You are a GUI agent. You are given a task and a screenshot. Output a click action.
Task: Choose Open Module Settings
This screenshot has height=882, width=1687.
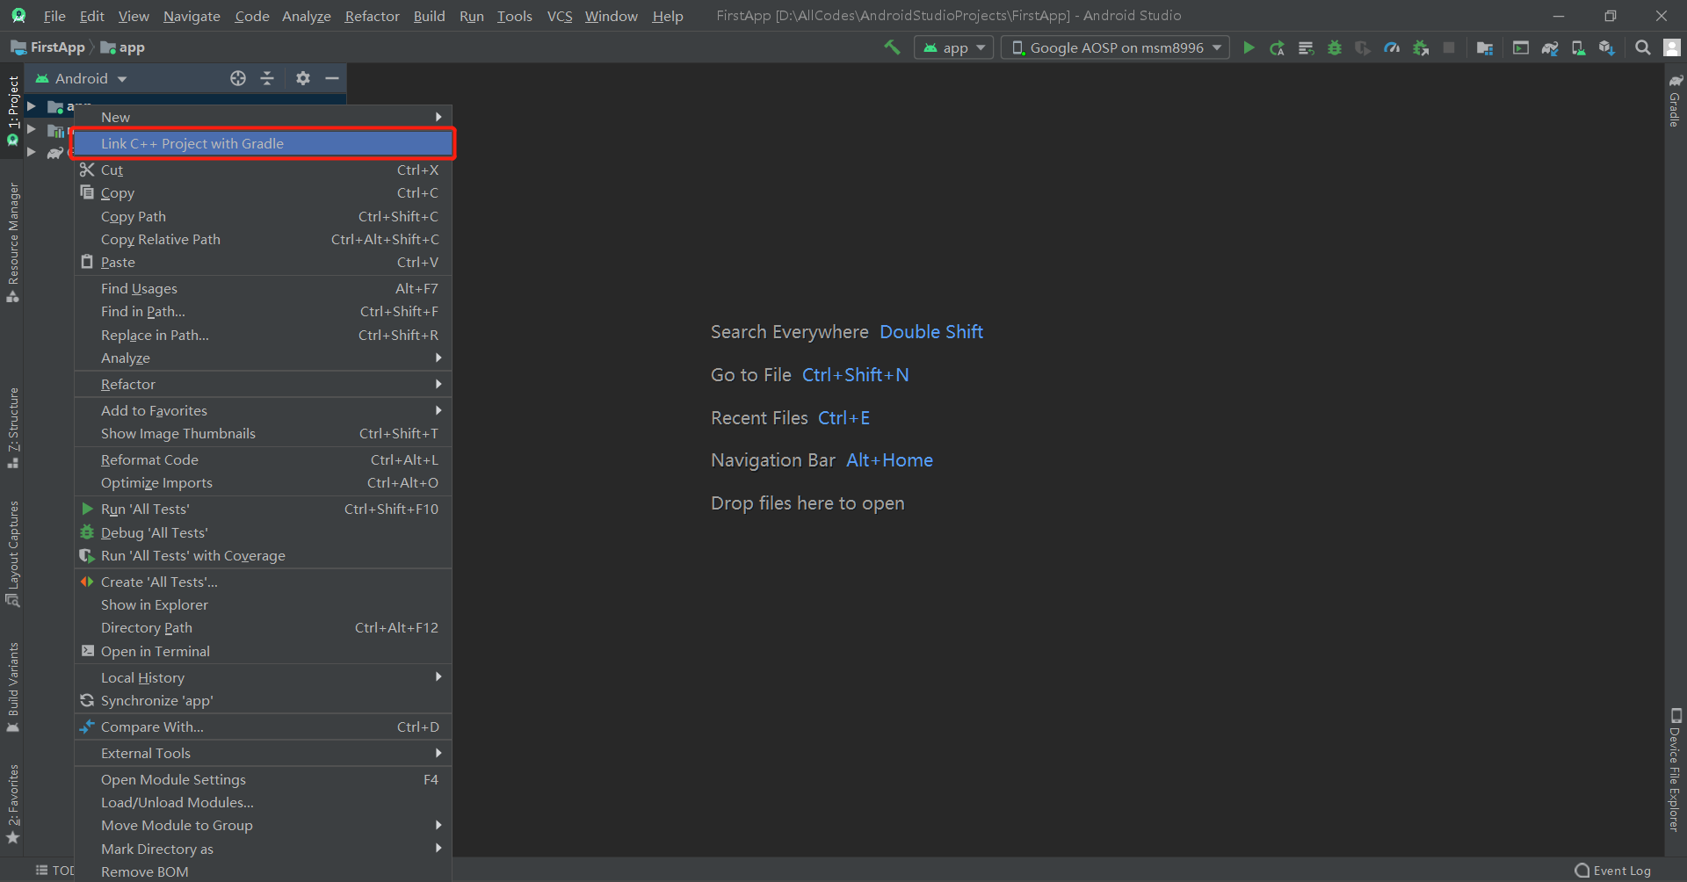pos(263,780)
